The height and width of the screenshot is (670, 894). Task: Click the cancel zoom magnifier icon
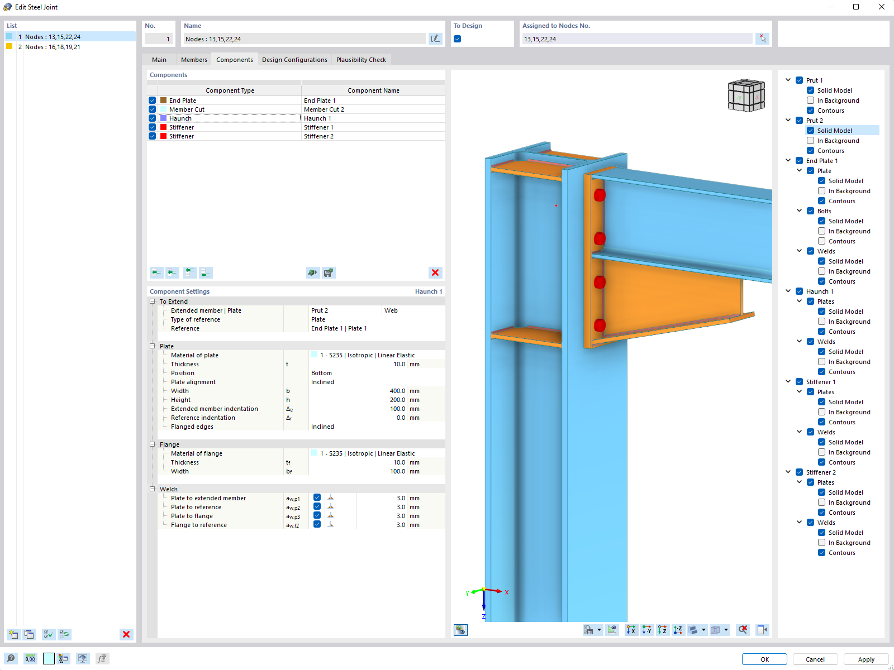(x=743, y=630)
